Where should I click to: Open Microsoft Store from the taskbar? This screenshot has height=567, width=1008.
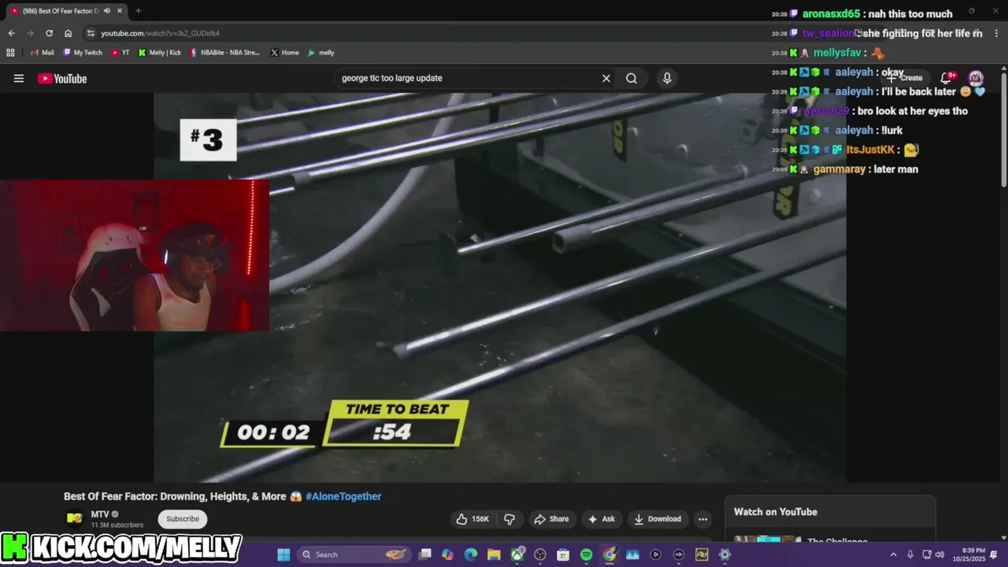tap(563, 554)
